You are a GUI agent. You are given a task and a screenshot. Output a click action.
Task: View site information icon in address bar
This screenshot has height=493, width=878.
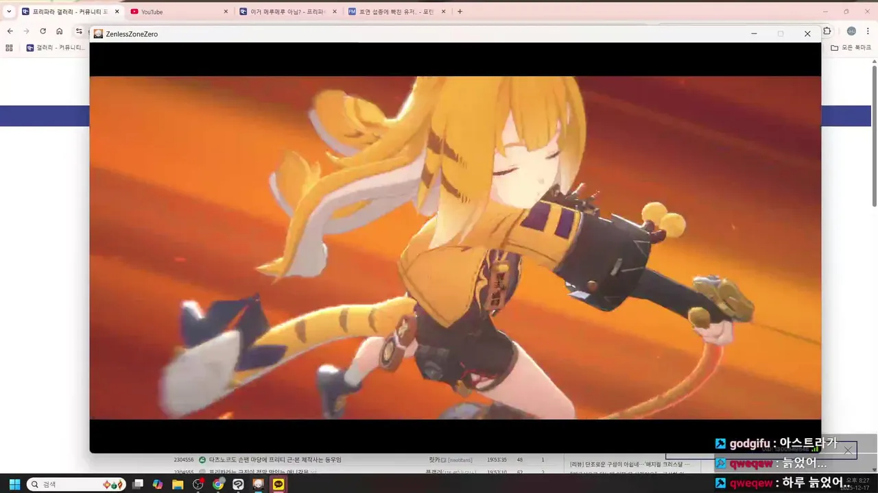tap(80, 31)
